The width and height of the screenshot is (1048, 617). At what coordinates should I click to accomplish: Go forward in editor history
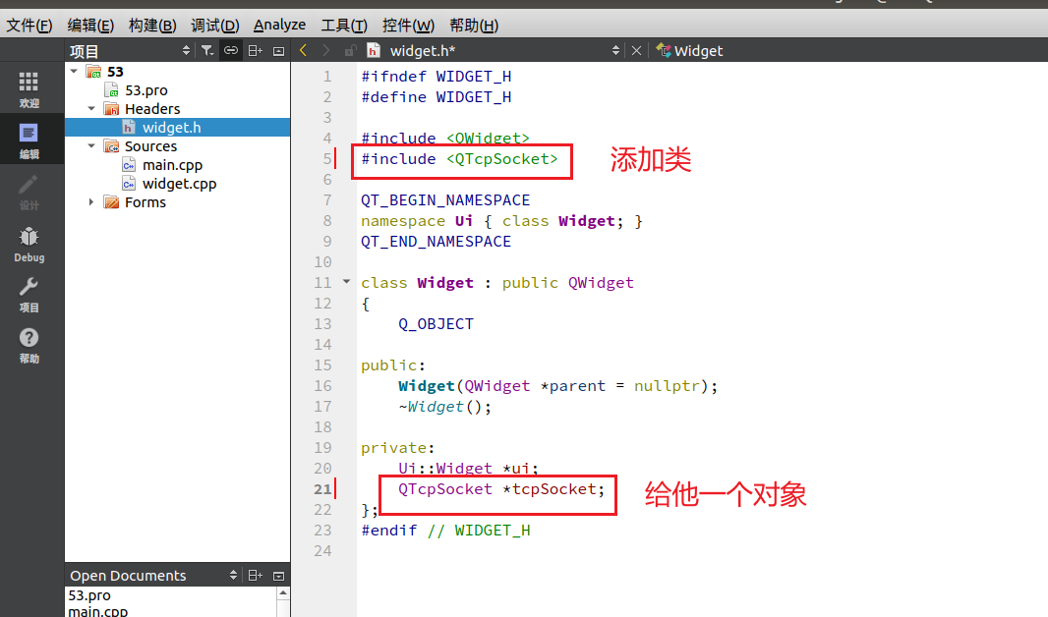tap(326, 51)
